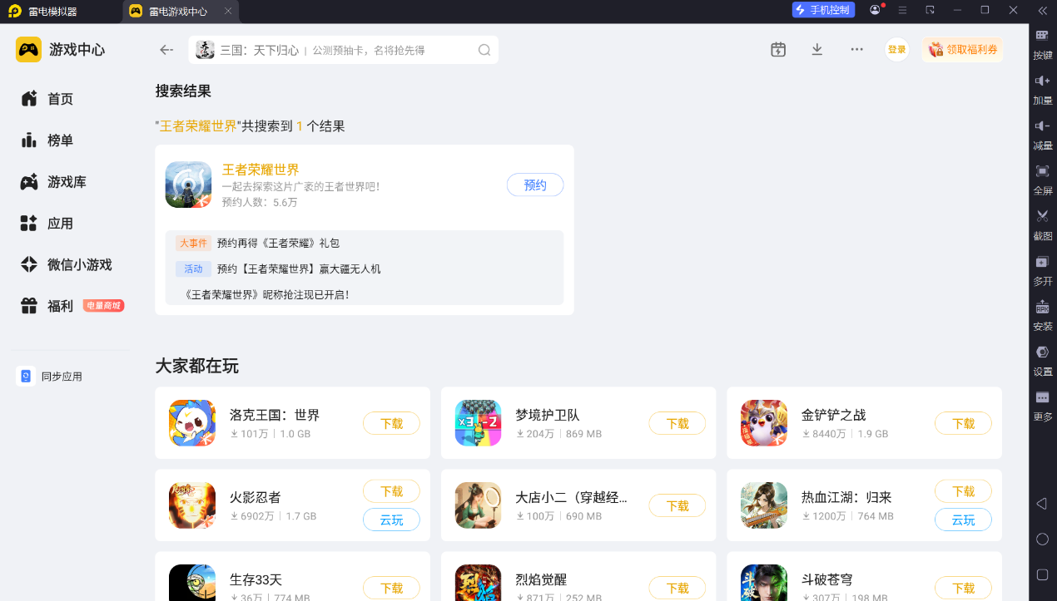Click 云玩 for 热血江湖：归来

click(x=963, y=520)
